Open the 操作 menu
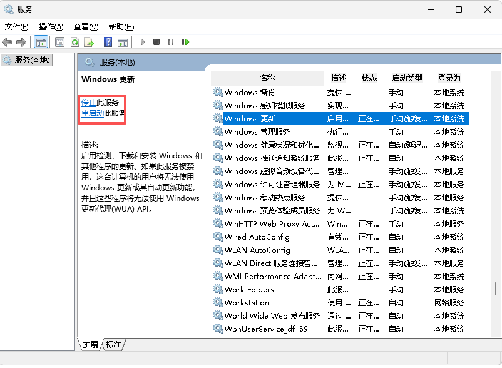 50,26
